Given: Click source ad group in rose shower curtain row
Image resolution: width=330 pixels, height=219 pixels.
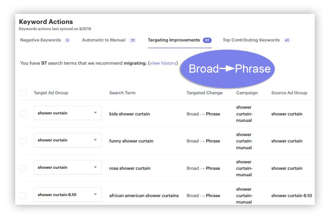Looking at the screenshot, I should coord(287,168).
